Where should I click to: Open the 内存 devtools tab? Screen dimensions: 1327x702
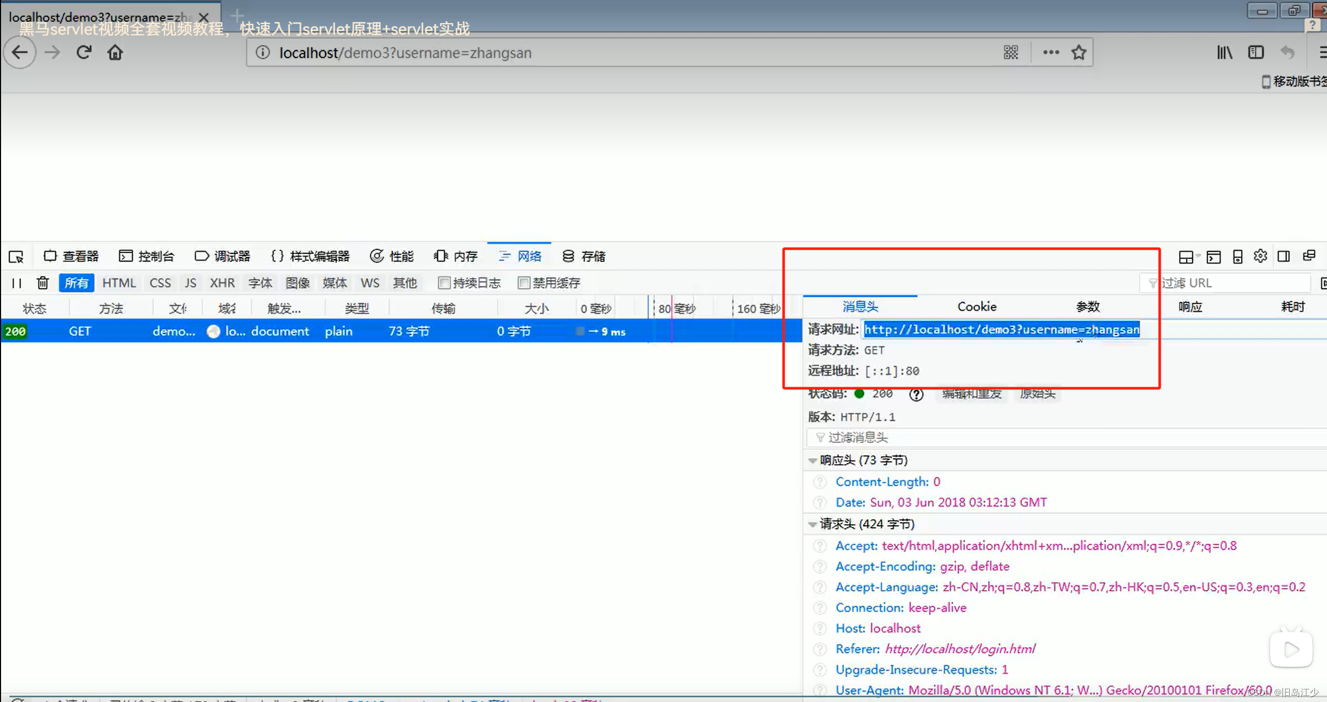456,257
